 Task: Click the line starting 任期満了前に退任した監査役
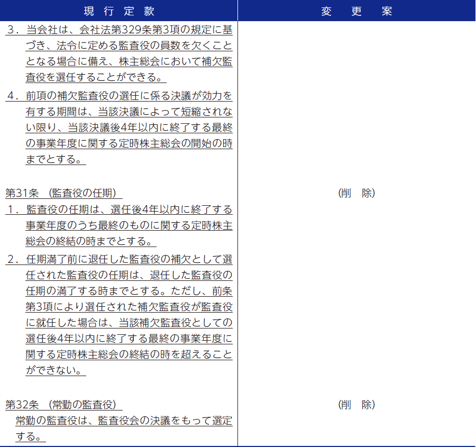(x=129, y=260)
